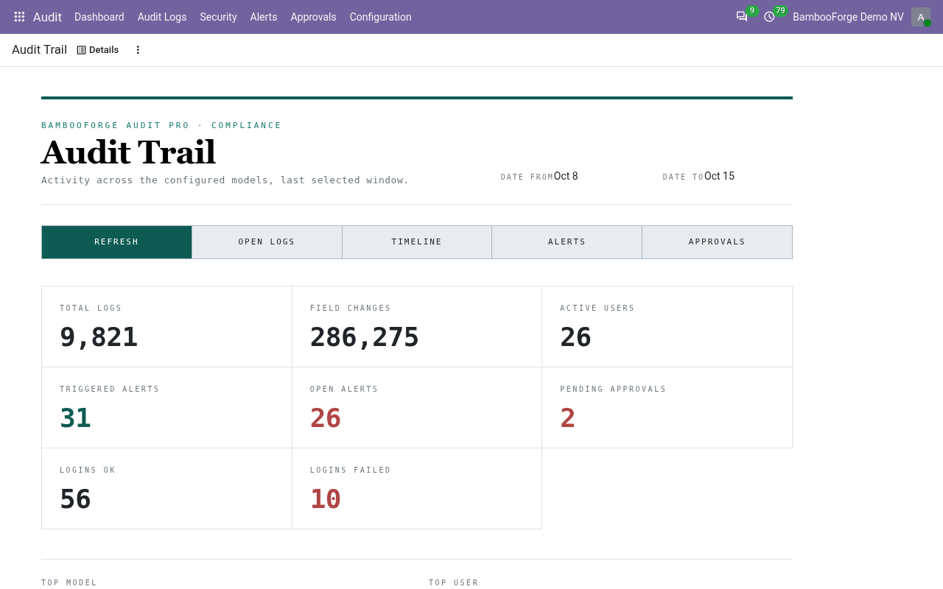
Task: Open the Alerts menu in navbar
Action: coord(264,17)
